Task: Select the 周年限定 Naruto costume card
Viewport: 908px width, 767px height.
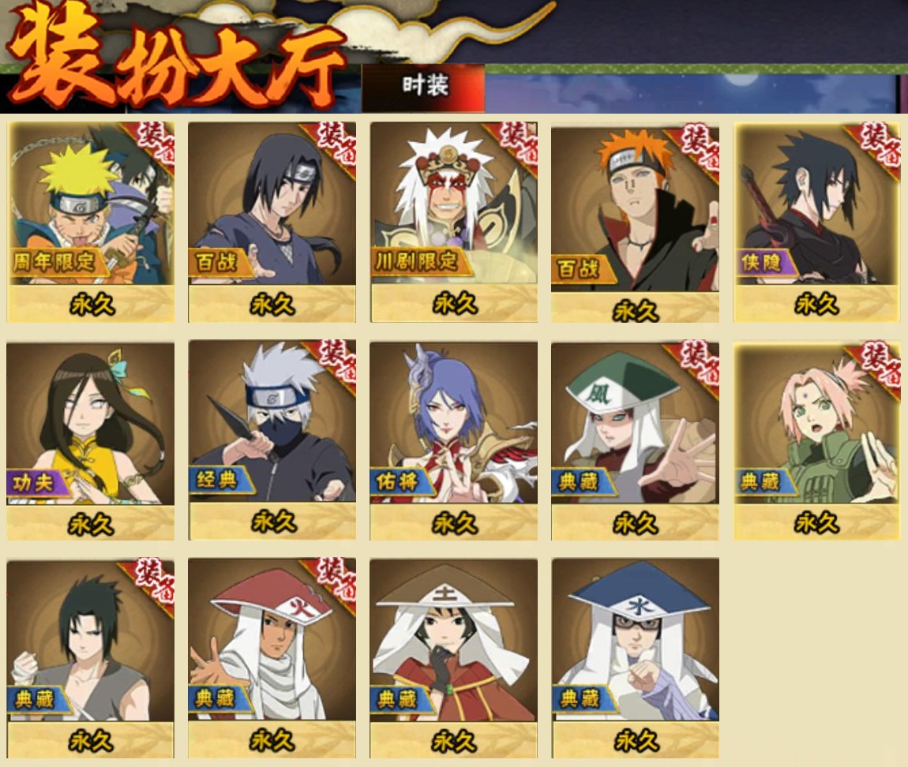Action: pos(90,223)
